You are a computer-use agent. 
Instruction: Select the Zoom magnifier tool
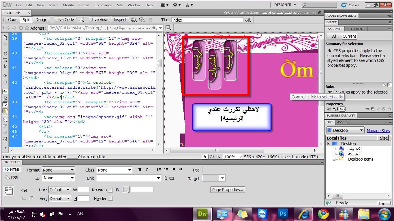218,157
